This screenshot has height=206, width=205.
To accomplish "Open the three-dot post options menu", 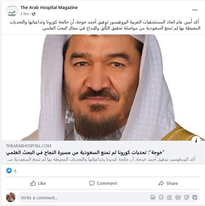I will (195, 10).
